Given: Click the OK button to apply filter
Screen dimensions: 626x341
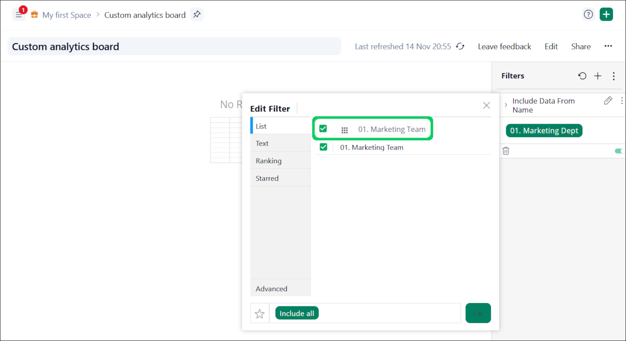Looking at the screenshot, I should point(478,314).
